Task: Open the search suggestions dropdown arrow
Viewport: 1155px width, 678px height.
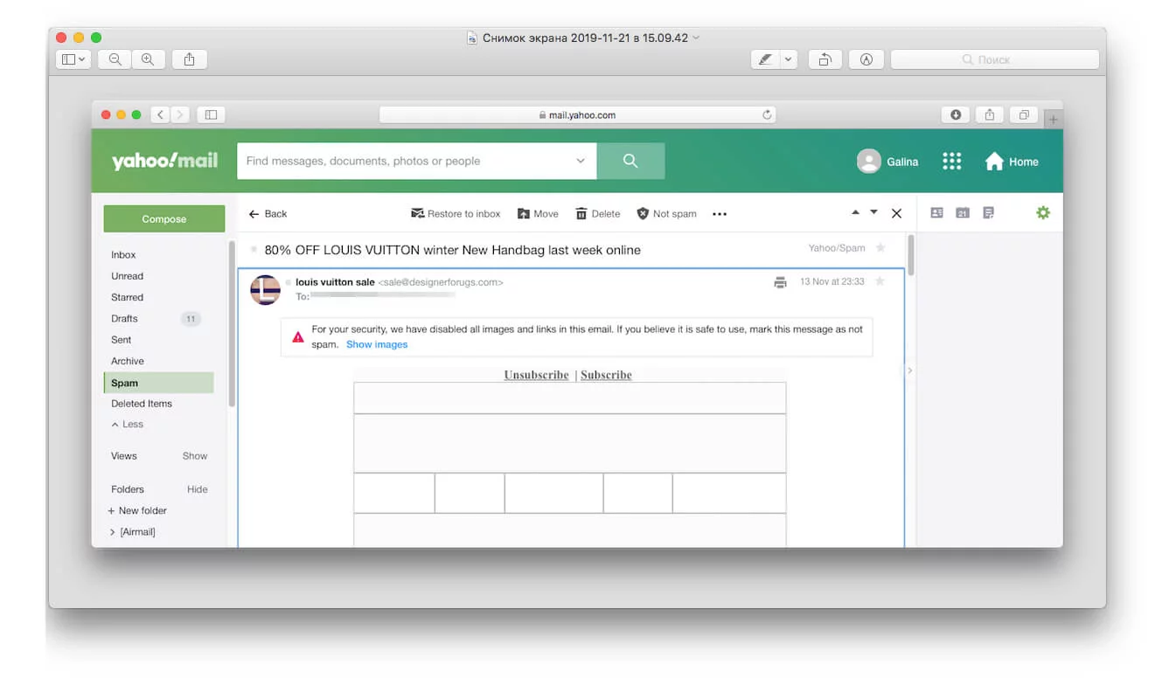Action: coord(580,161)
